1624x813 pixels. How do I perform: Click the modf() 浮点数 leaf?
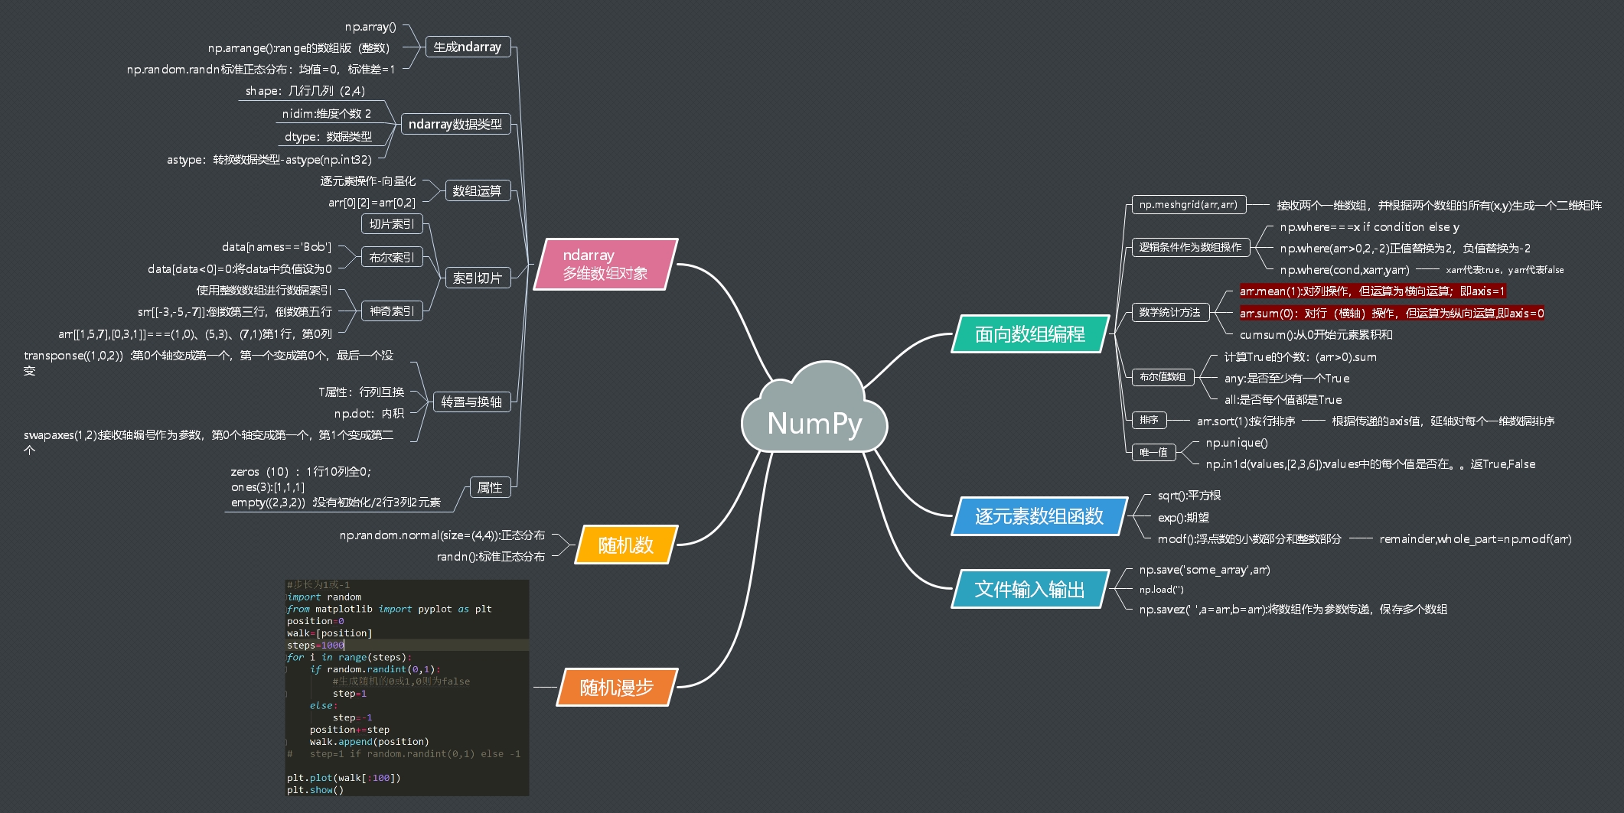[1250, 539]
